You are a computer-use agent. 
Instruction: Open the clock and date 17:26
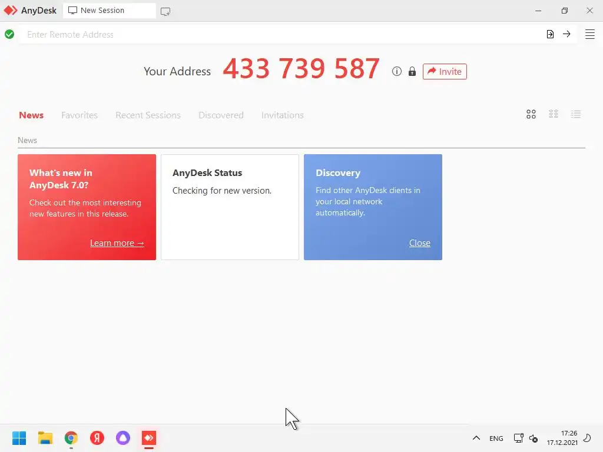point(562,438)
